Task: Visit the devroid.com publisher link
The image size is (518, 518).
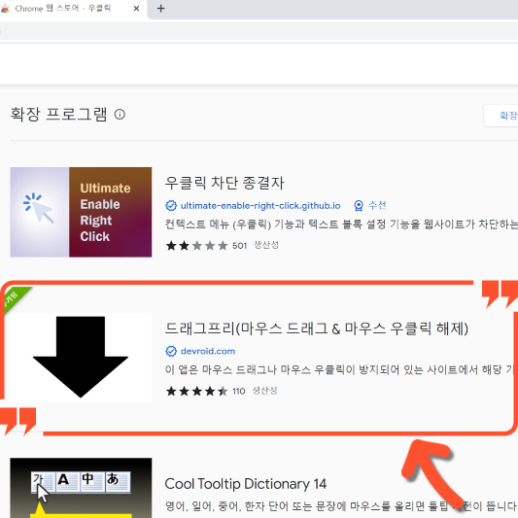Action: pyautogui.click(x=208, y=351)
